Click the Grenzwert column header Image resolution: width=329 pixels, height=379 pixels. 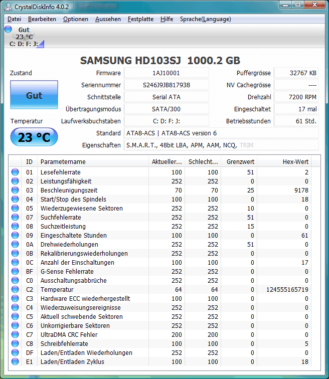239,162
